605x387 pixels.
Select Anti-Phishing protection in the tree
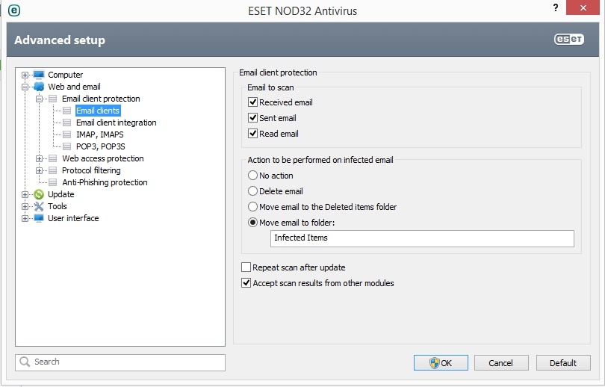[105, 182]
